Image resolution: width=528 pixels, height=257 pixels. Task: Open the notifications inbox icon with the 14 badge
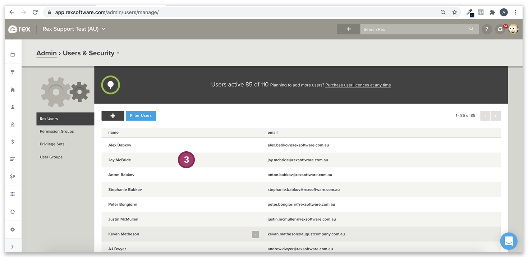tap(500, 29)
